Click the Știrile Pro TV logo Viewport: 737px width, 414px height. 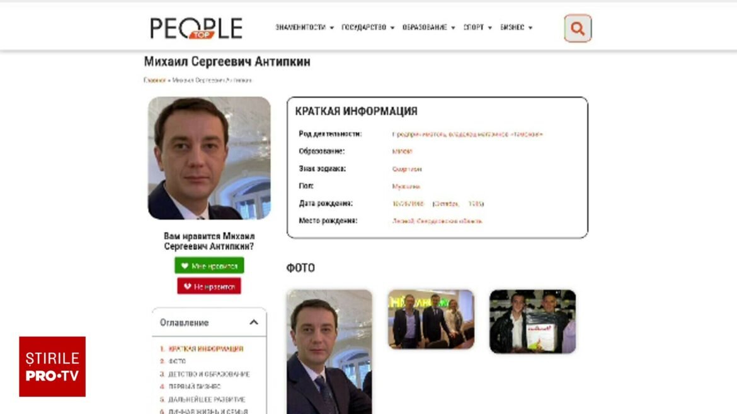(x=52, y=367)
